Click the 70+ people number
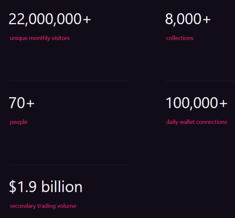The image size is (235, 218). [22, 103]
